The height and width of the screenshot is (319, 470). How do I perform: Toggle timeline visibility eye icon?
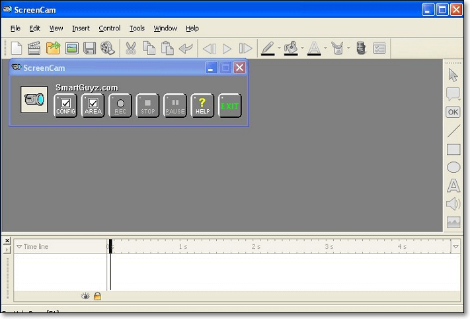coord(85,296)
